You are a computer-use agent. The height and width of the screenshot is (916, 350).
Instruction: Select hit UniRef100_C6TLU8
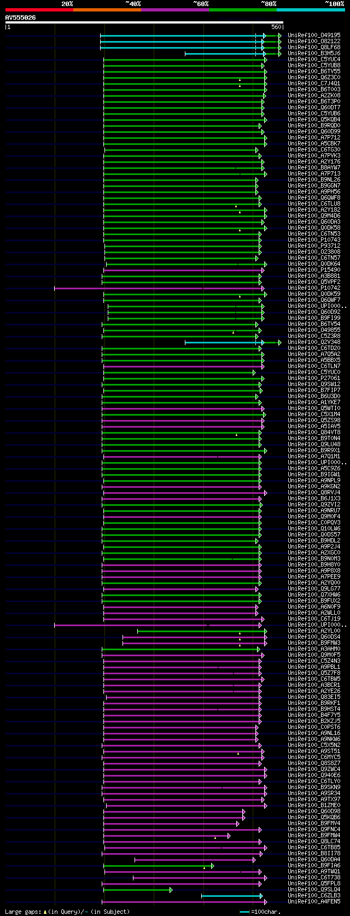click(314, 204)
